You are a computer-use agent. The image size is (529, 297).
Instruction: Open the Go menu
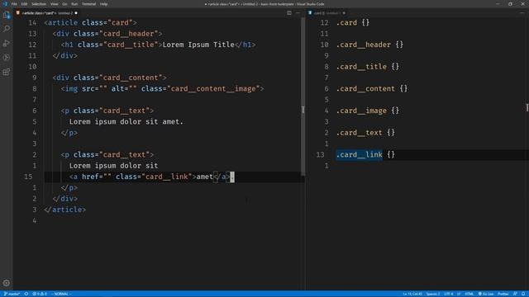pos(64,4)
